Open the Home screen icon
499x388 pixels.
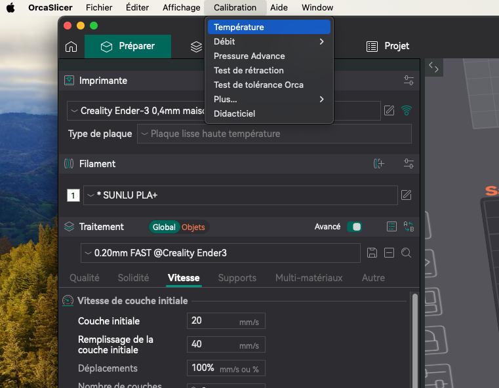tap(71, 47)
